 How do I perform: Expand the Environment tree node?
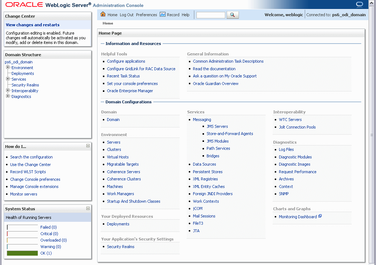8,67
